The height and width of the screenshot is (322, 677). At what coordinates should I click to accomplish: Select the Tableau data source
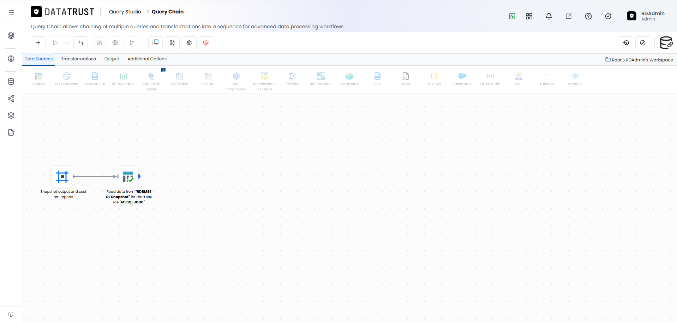pos(547,79)
